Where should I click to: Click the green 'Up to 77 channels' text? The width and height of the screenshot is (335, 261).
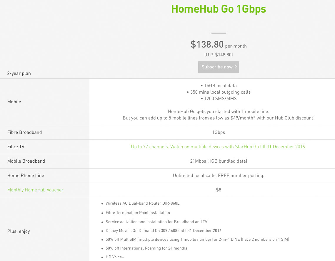[x=219, y=147]
